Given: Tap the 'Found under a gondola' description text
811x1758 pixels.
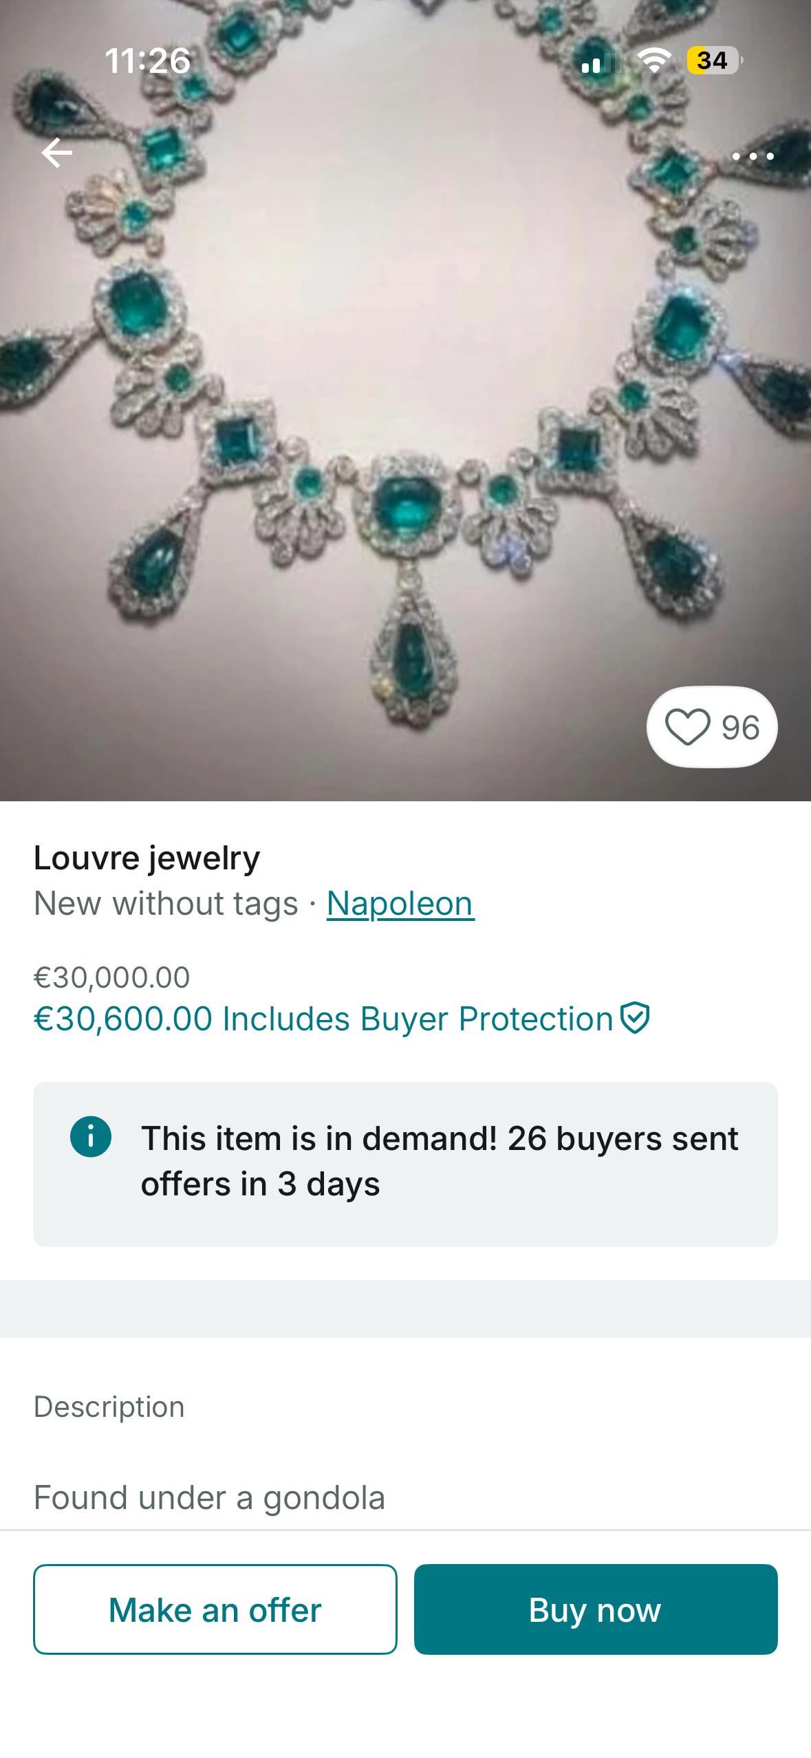Looking at the screenshot, I should pyautogui.click(x=209, y=1497).
